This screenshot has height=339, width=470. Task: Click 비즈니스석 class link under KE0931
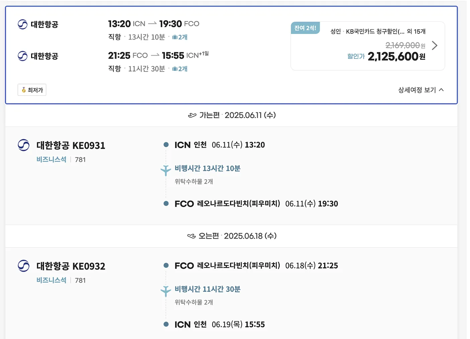52,160
